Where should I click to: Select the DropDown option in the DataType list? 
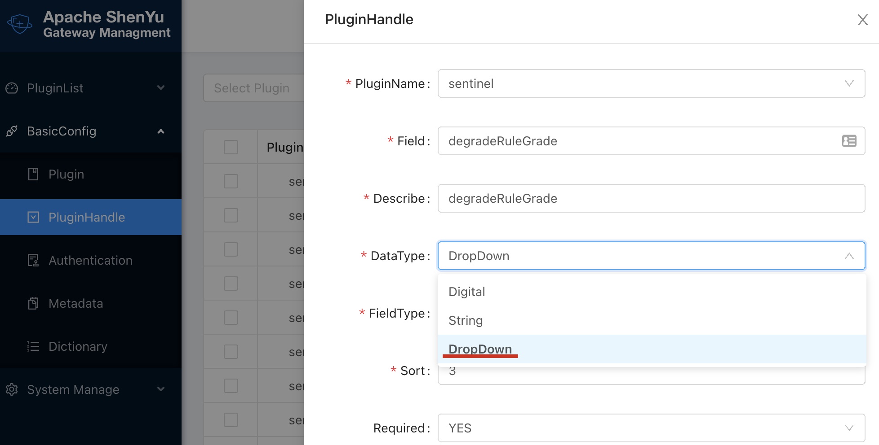coord(480,349)
